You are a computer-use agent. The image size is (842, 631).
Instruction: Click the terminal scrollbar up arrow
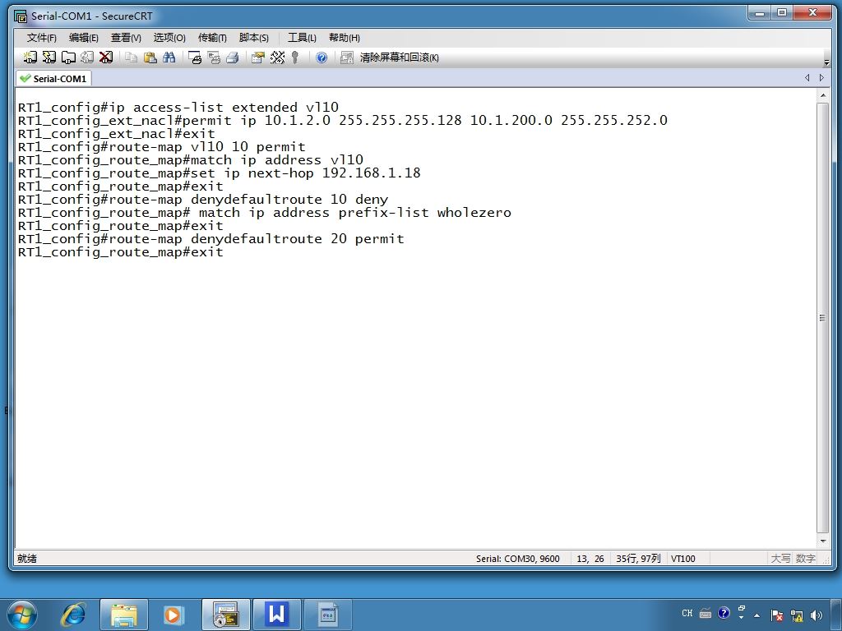coord(822,95)
